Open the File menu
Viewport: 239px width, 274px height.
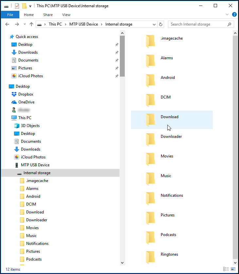point(10,15)
